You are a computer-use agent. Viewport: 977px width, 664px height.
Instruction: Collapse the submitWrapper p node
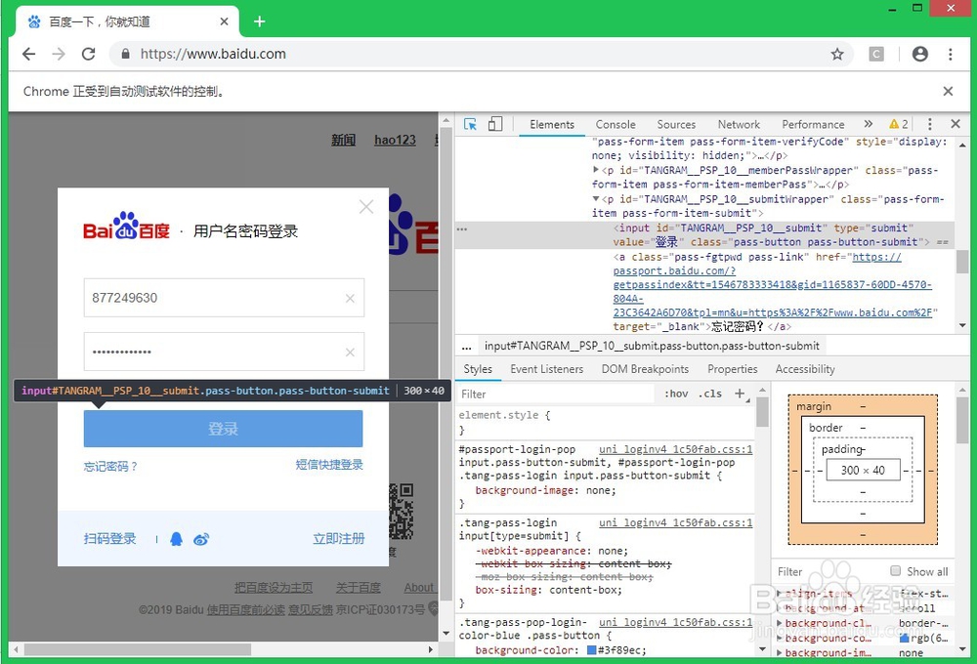tap(596, 199)
